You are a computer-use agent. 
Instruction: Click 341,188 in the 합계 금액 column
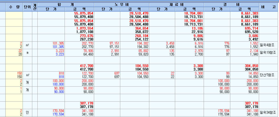tap(79, 112)
